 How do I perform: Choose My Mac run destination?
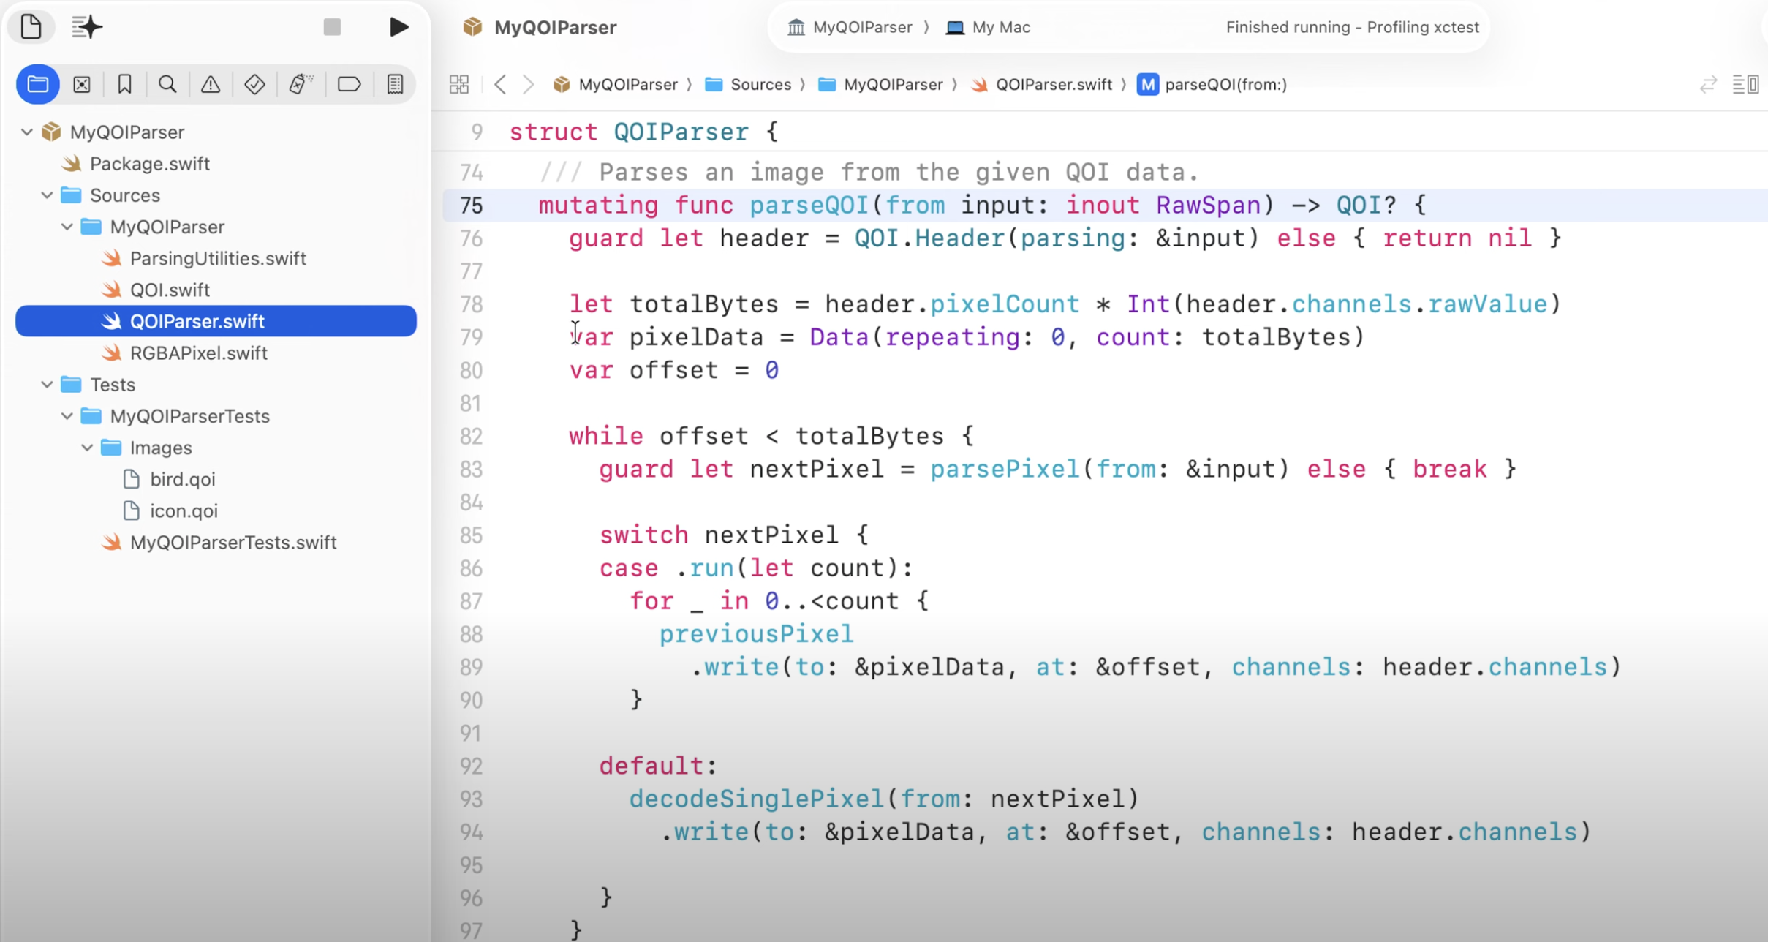pyautogui.click(x=988, y=27)
